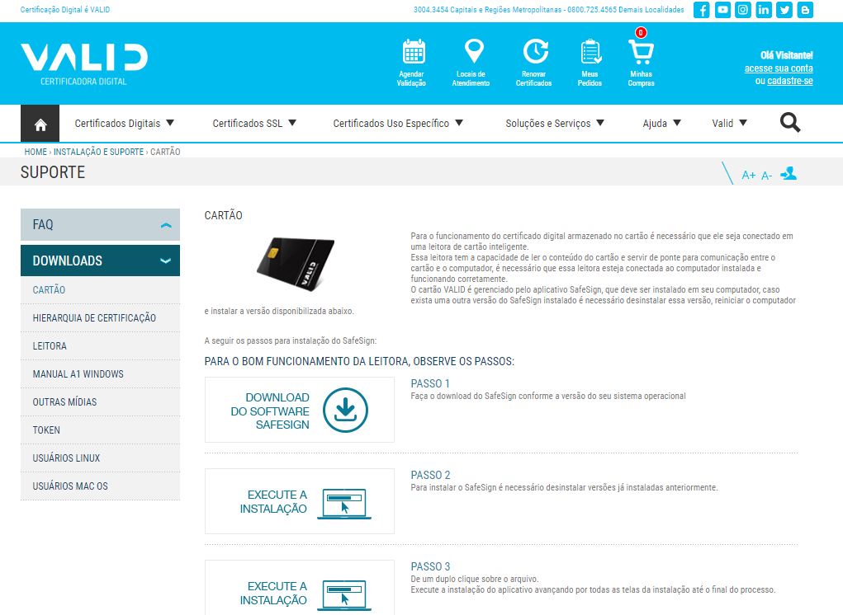Open TOKEN sidebar item
The image size is (843, 615).
pos(100,430)
